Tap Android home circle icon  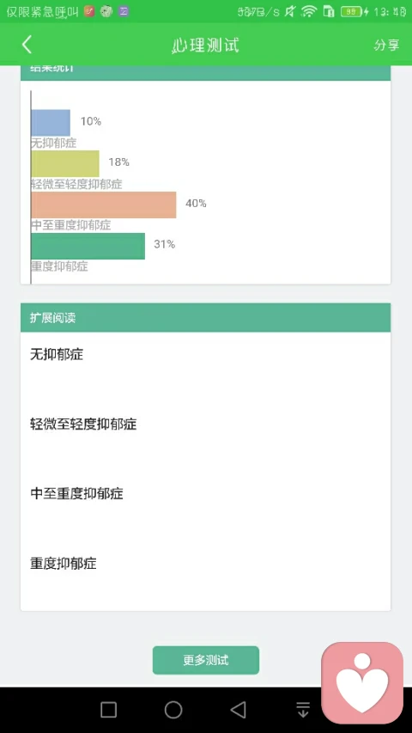173,710
